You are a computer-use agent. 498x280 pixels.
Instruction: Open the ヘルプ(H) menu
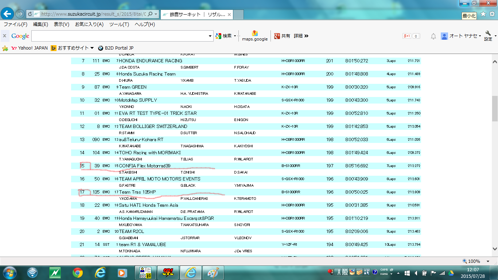pyautogui.click(x=145, y=24)
